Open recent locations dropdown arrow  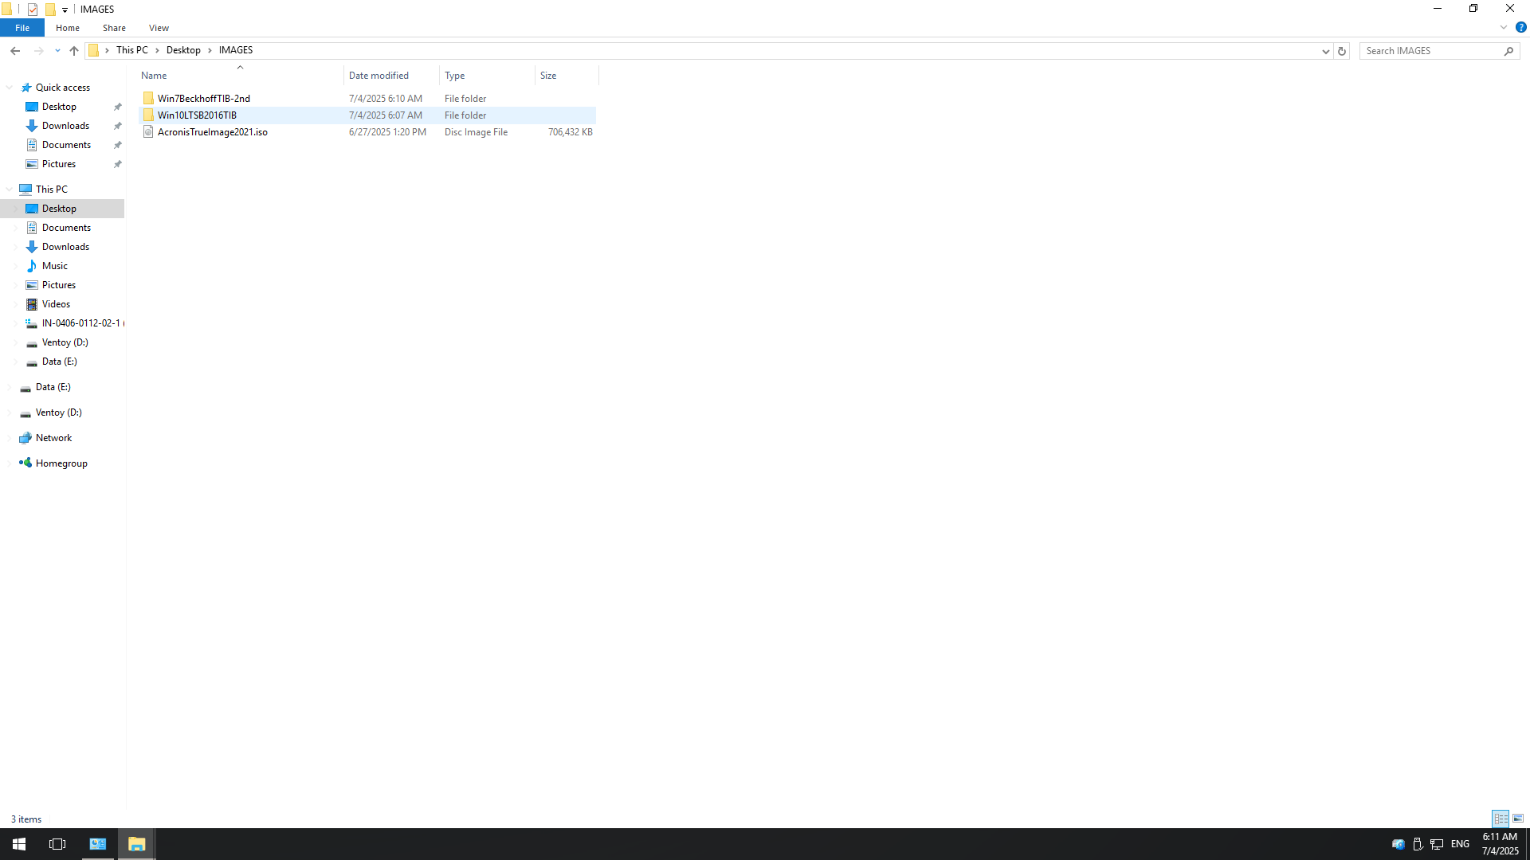[x=57, y=51]
